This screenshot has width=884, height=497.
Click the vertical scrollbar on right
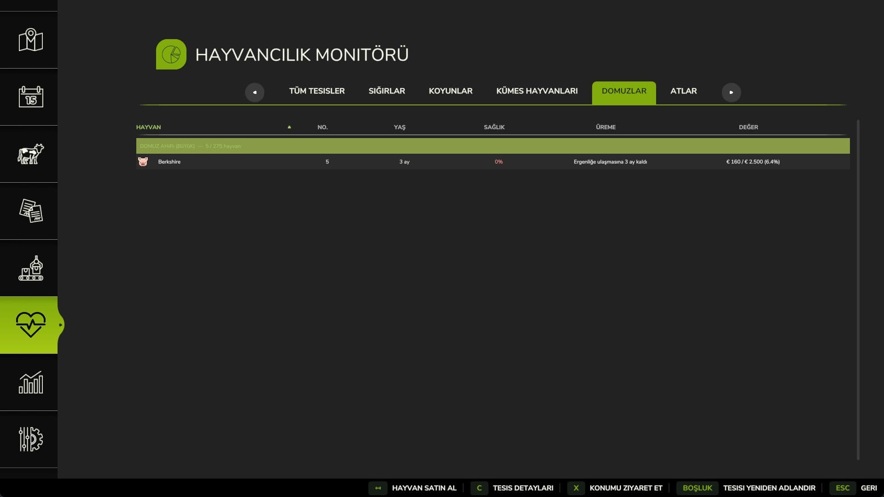pyautogui.click(x=858, y=290)
